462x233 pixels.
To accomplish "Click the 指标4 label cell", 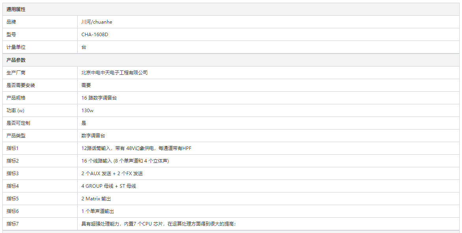I will 40,187.
